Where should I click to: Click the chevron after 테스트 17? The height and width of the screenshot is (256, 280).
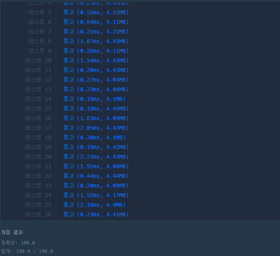click(x=56, y=128)
